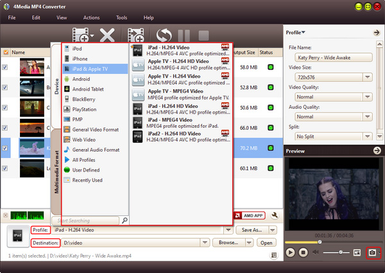Toggle the select-all checkbox beside Name header
Screen dimensions: 385x273
pos(5,52)
